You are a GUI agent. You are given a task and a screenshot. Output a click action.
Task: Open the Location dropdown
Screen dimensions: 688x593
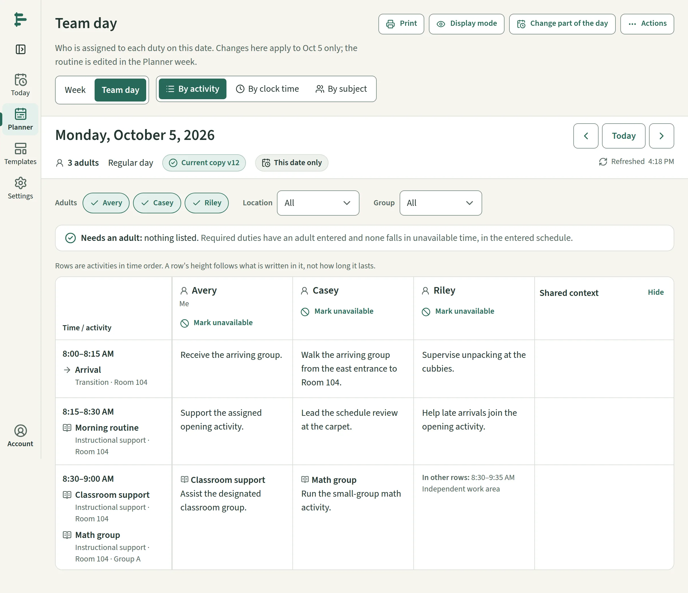click(318, 203)
